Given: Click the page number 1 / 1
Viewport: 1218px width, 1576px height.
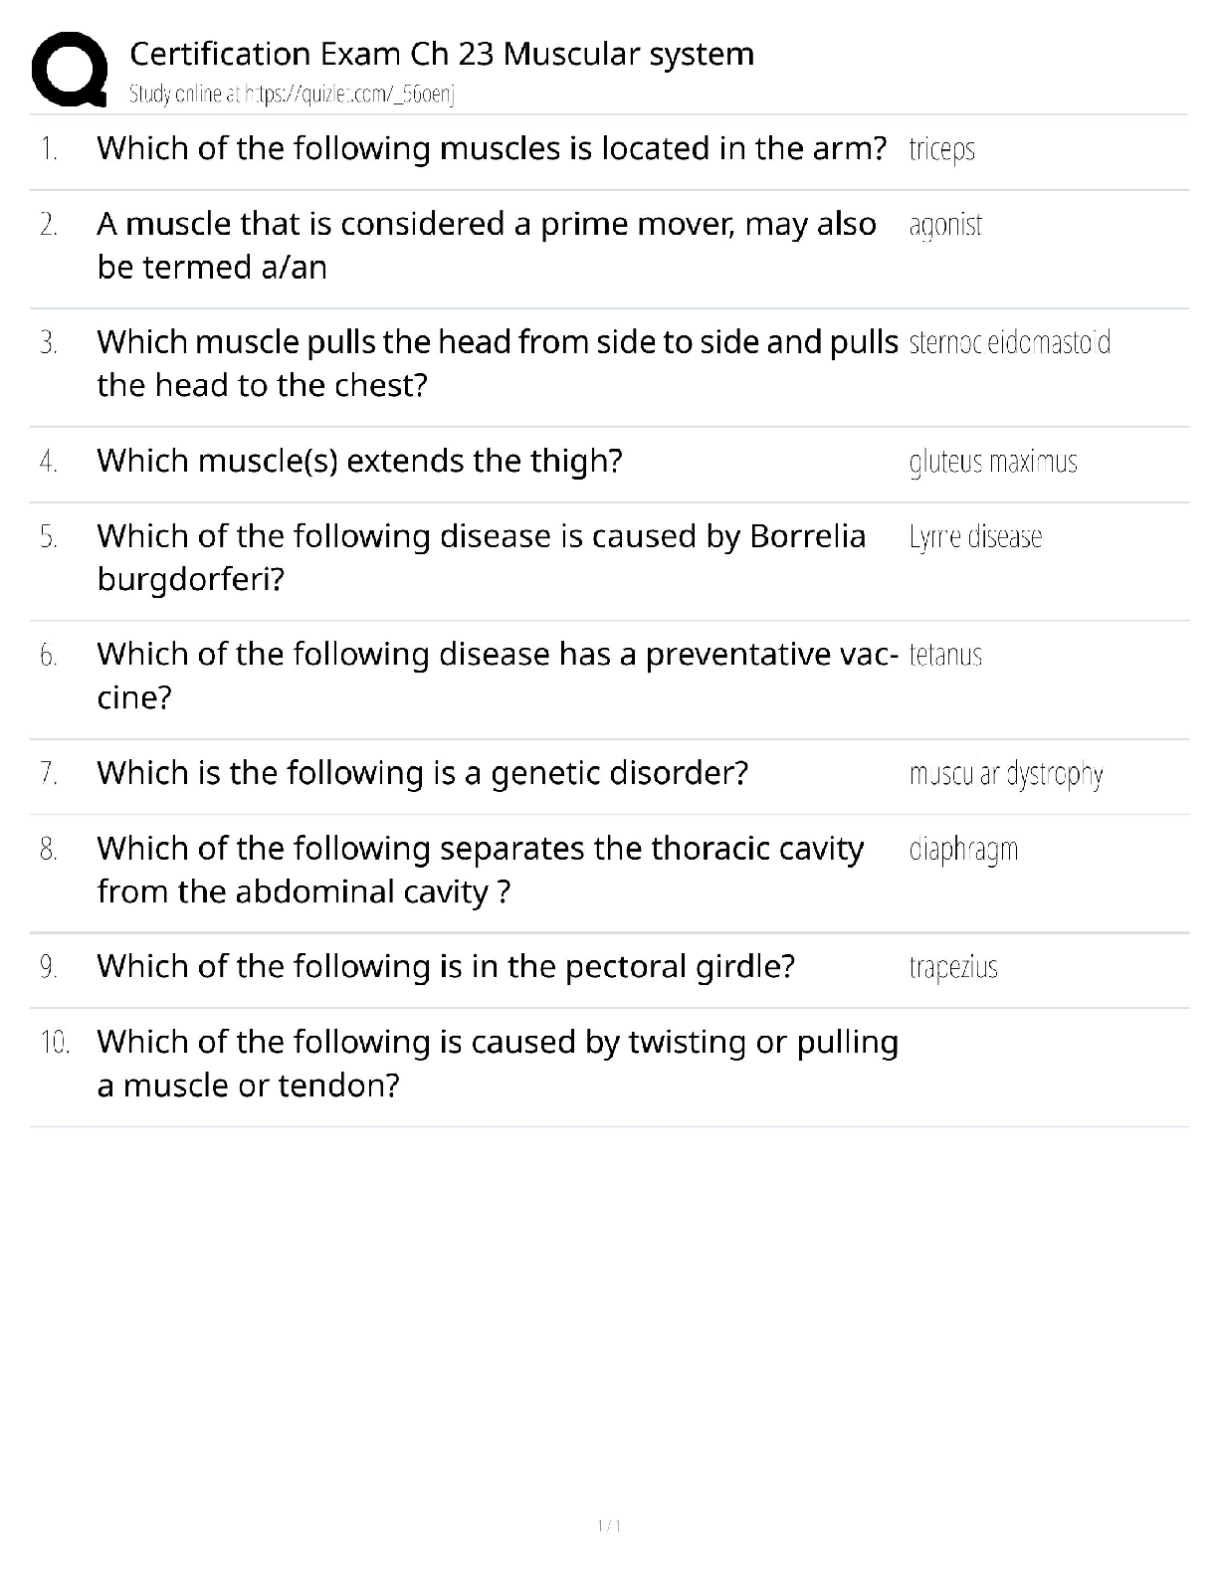Looking at the screenshot, I should tap(609, 1526).
